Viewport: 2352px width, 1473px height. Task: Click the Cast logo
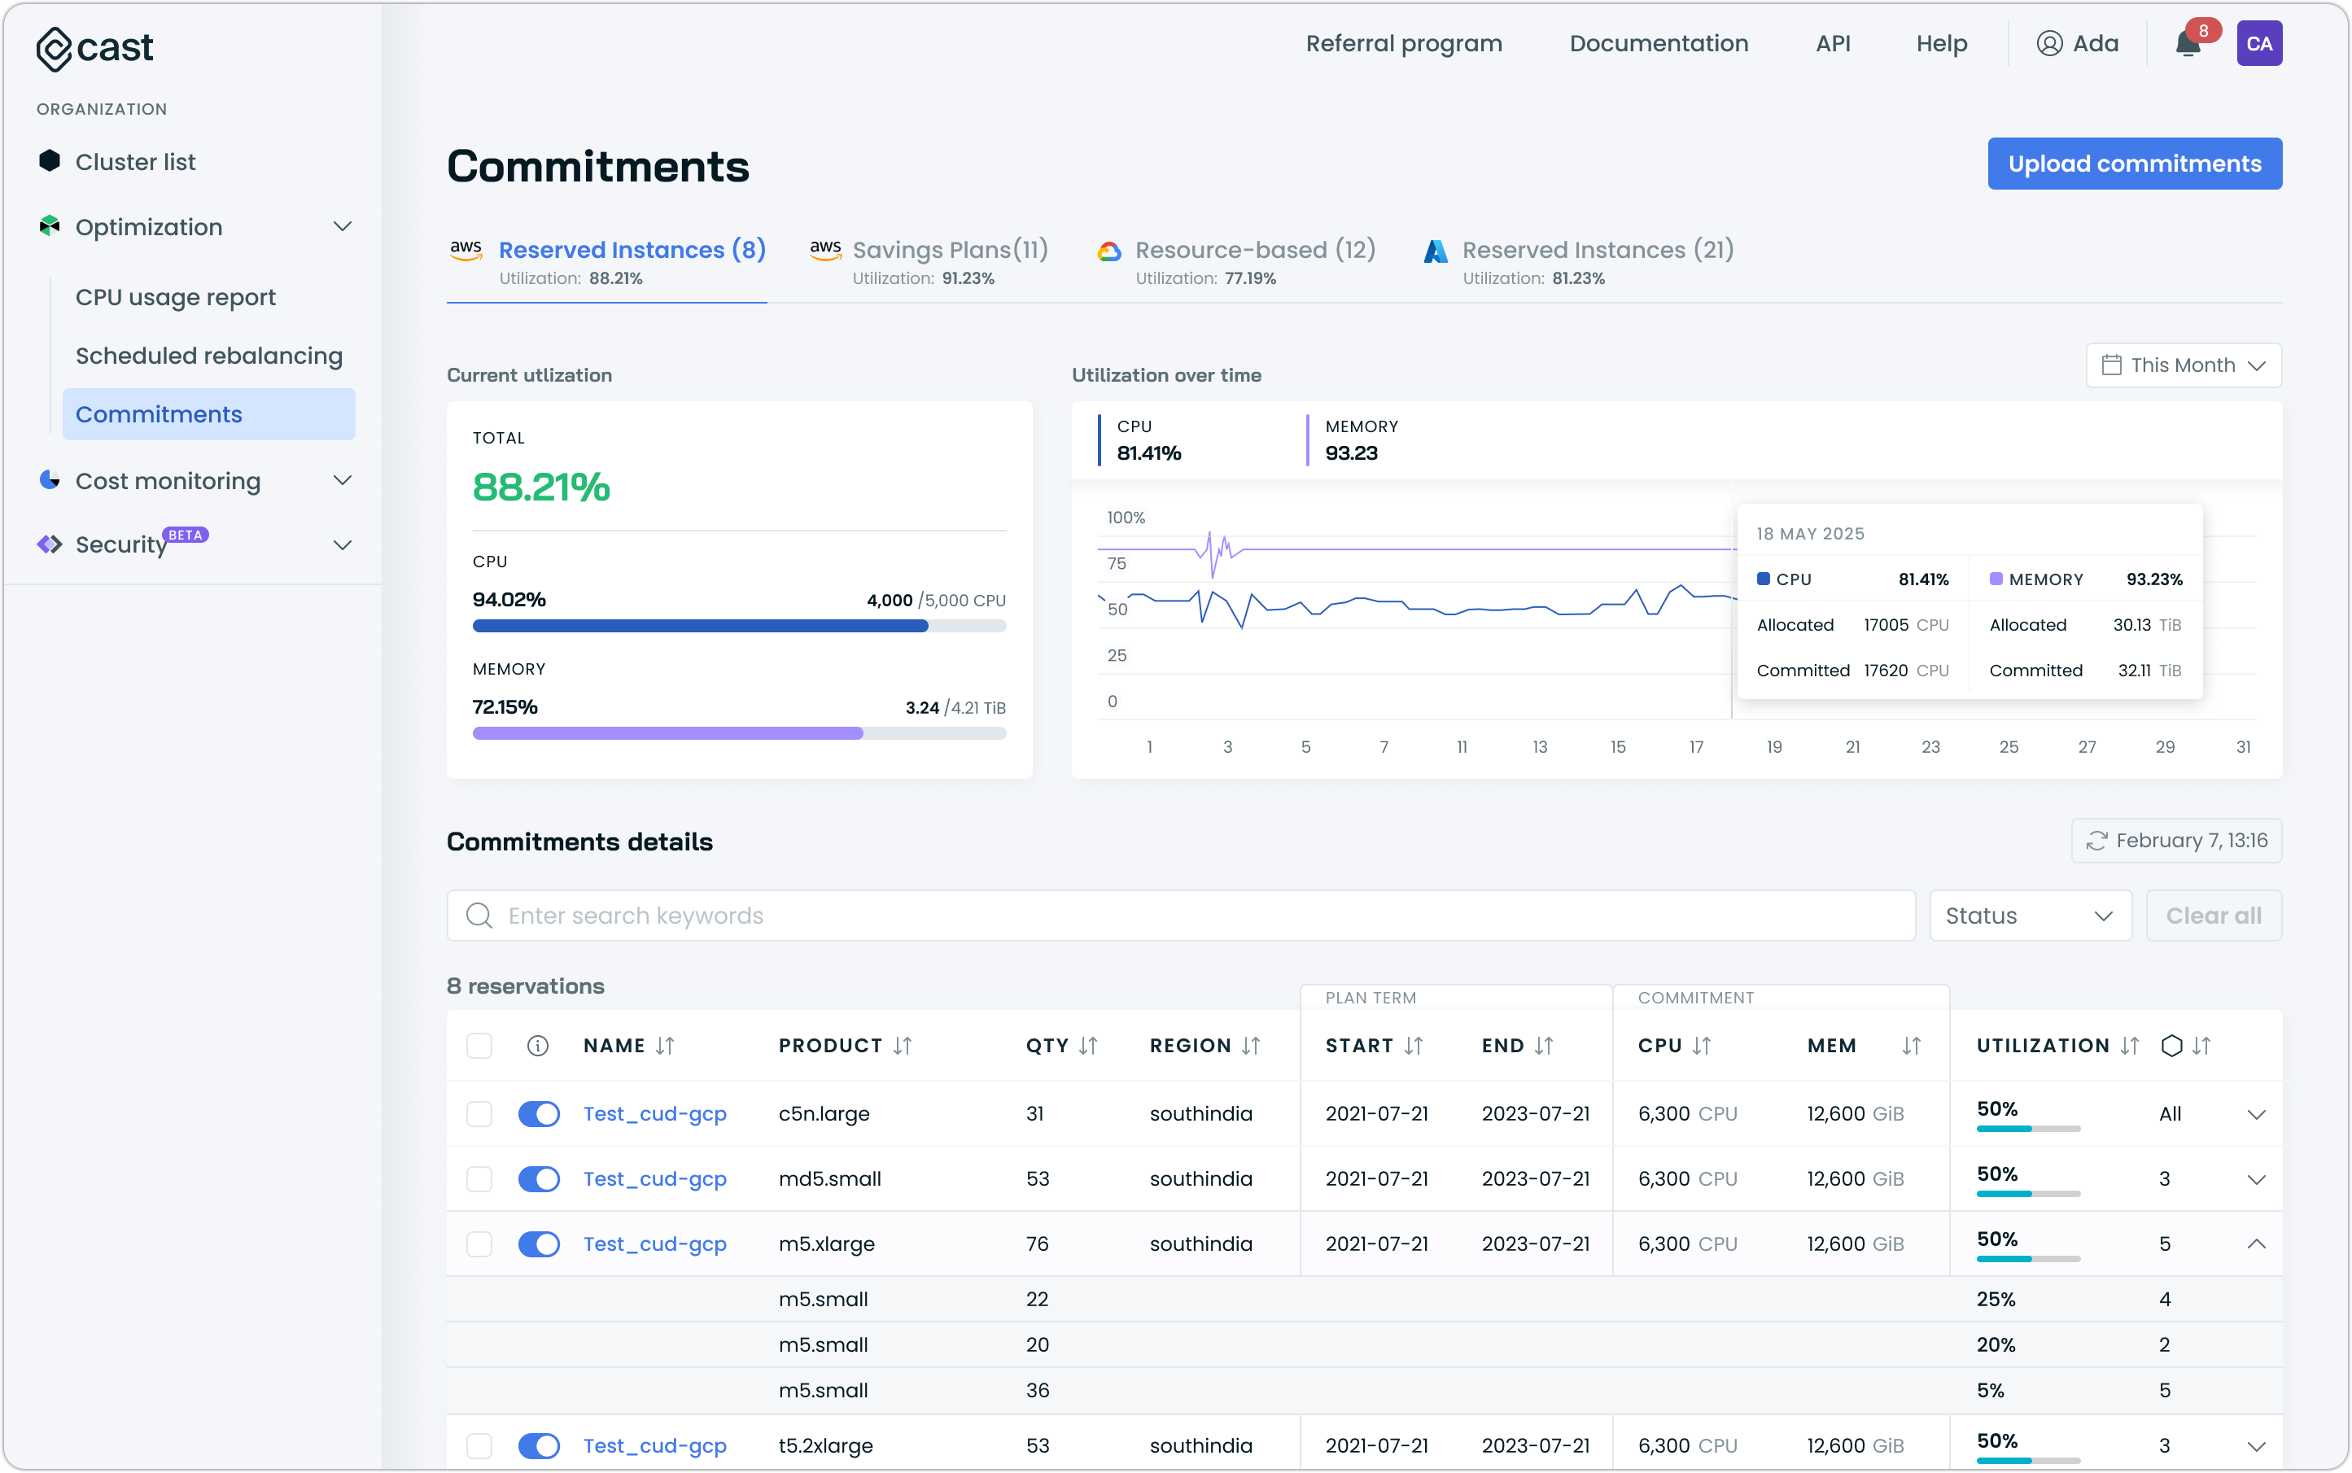[x=94, y=48]
